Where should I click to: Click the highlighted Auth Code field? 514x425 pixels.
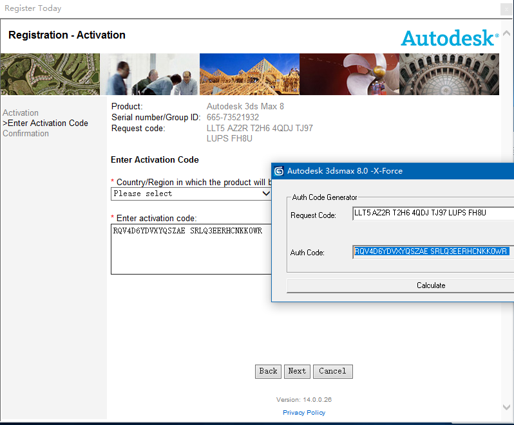433,251
